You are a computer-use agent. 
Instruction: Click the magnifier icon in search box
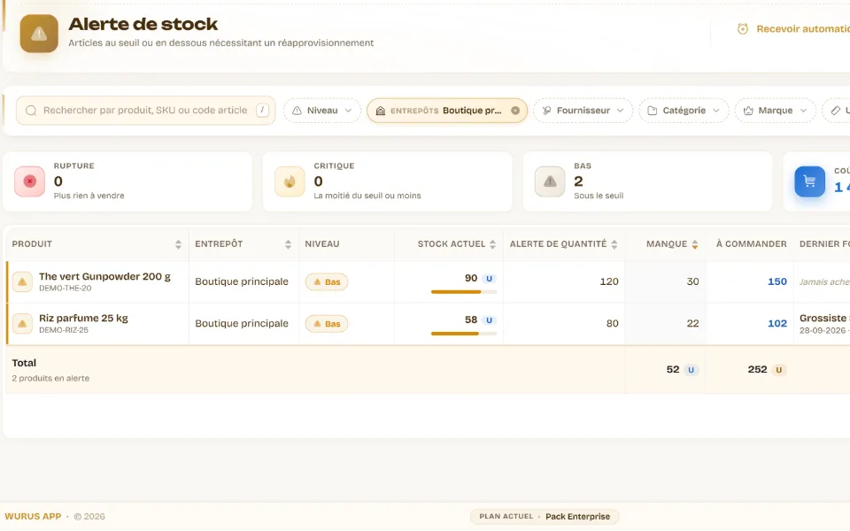[31, 111]
